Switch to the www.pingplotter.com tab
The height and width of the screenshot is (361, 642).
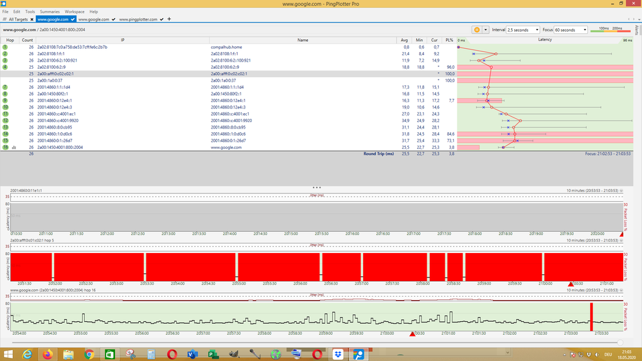[x=138, y=19]
